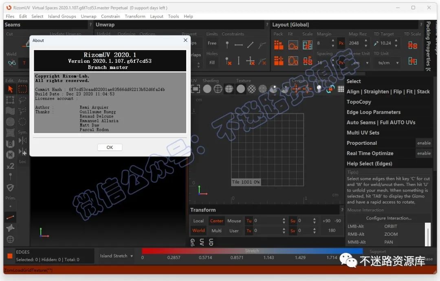Click the remove pin constraint icon
440x281 pixels.
click(228, 61)
